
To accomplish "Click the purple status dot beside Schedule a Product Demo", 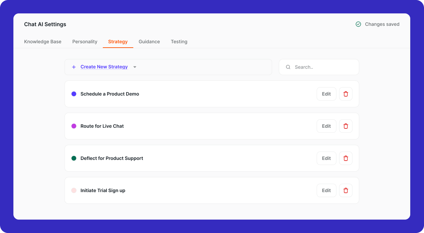I will 74,94.
